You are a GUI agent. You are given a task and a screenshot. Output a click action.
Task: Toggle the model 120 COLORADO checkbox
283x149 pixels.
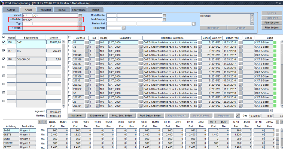tap(4, 59)
